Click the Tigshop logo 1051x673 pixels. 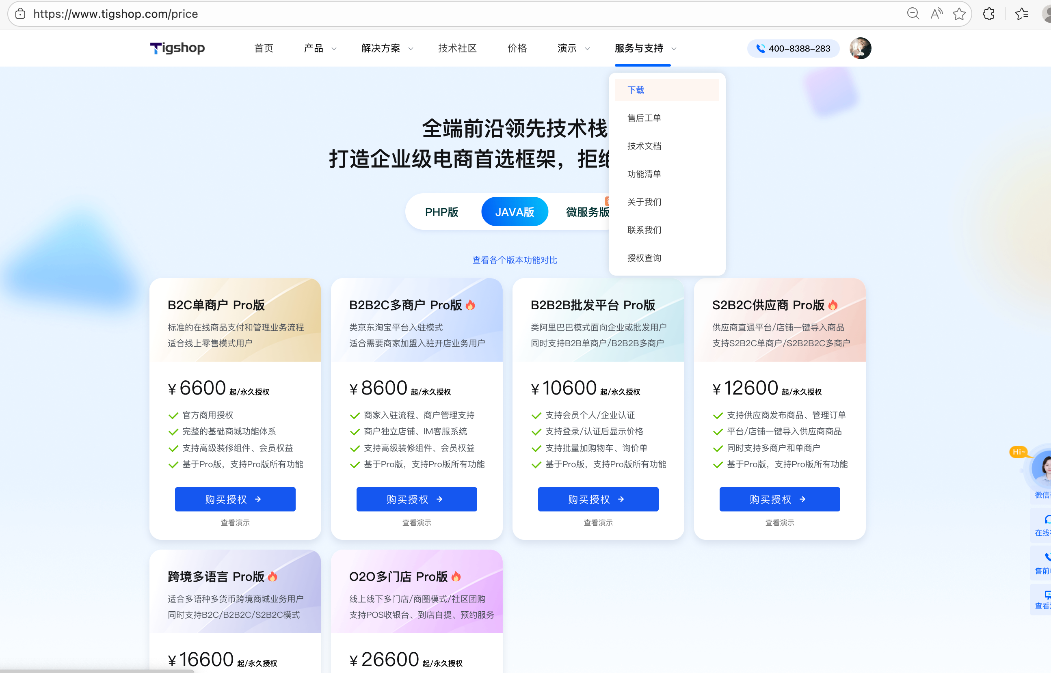coord(177,48)
